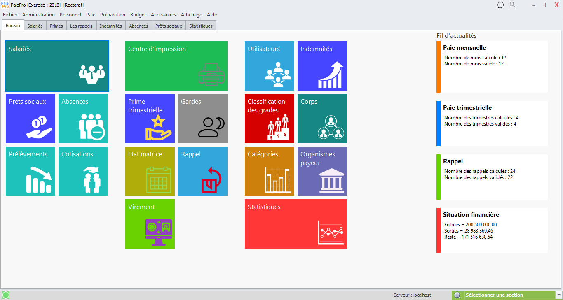Switch to the Indemnités tab
The height and width of the screenshot is (300, 563).
111,26
